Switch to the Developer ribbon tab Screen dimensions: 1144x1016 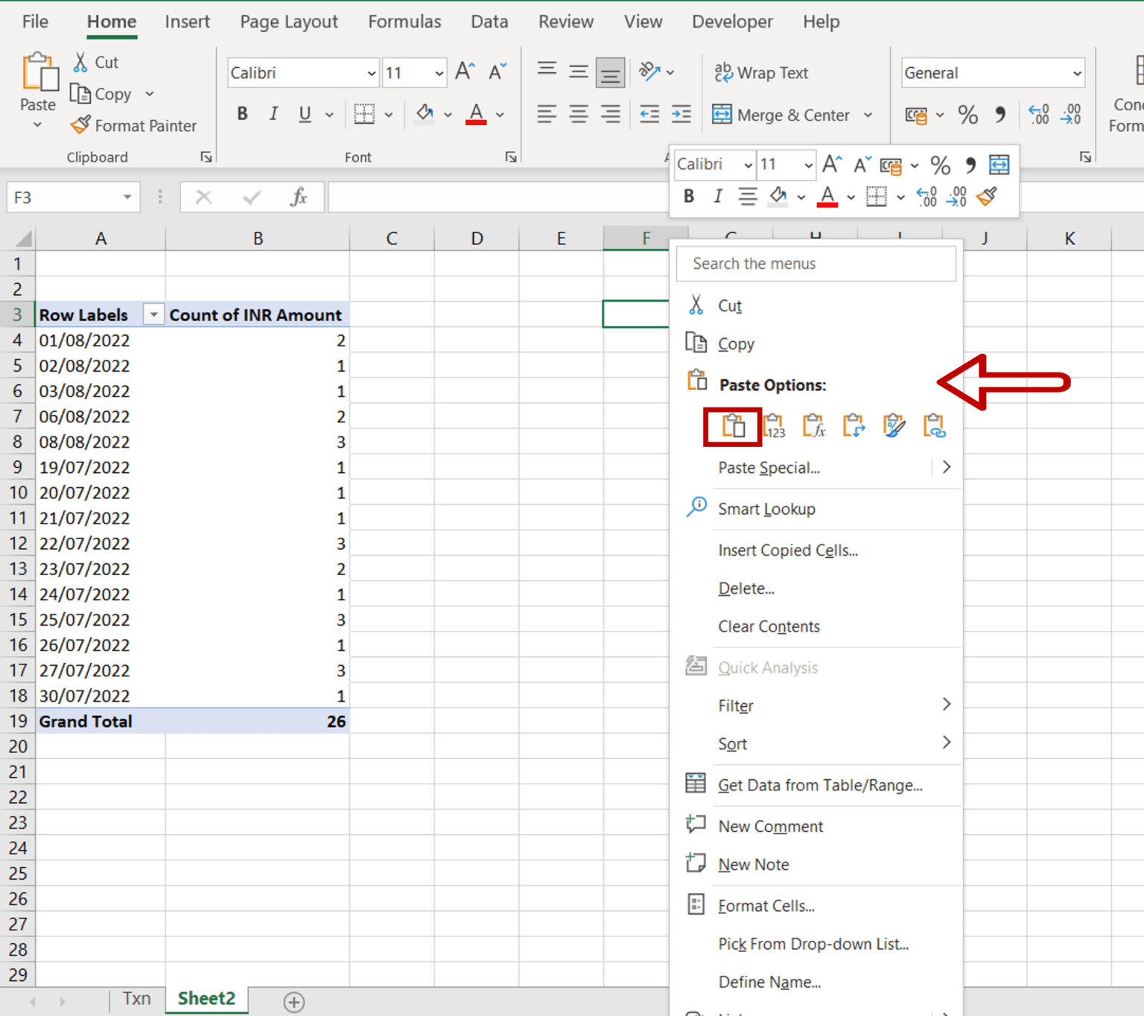point(731,22)
